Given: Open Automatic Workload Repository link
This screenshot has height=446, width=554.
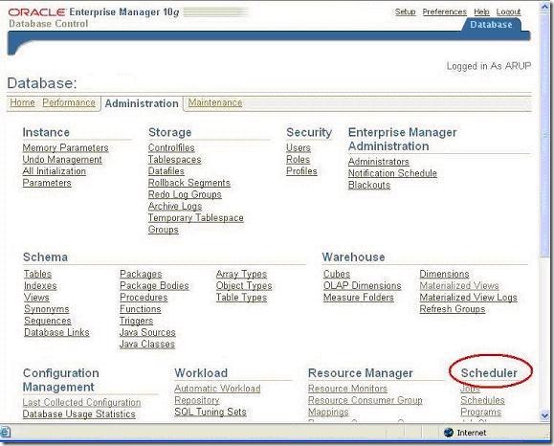Looking at the screenshot, I should (217, 394).
